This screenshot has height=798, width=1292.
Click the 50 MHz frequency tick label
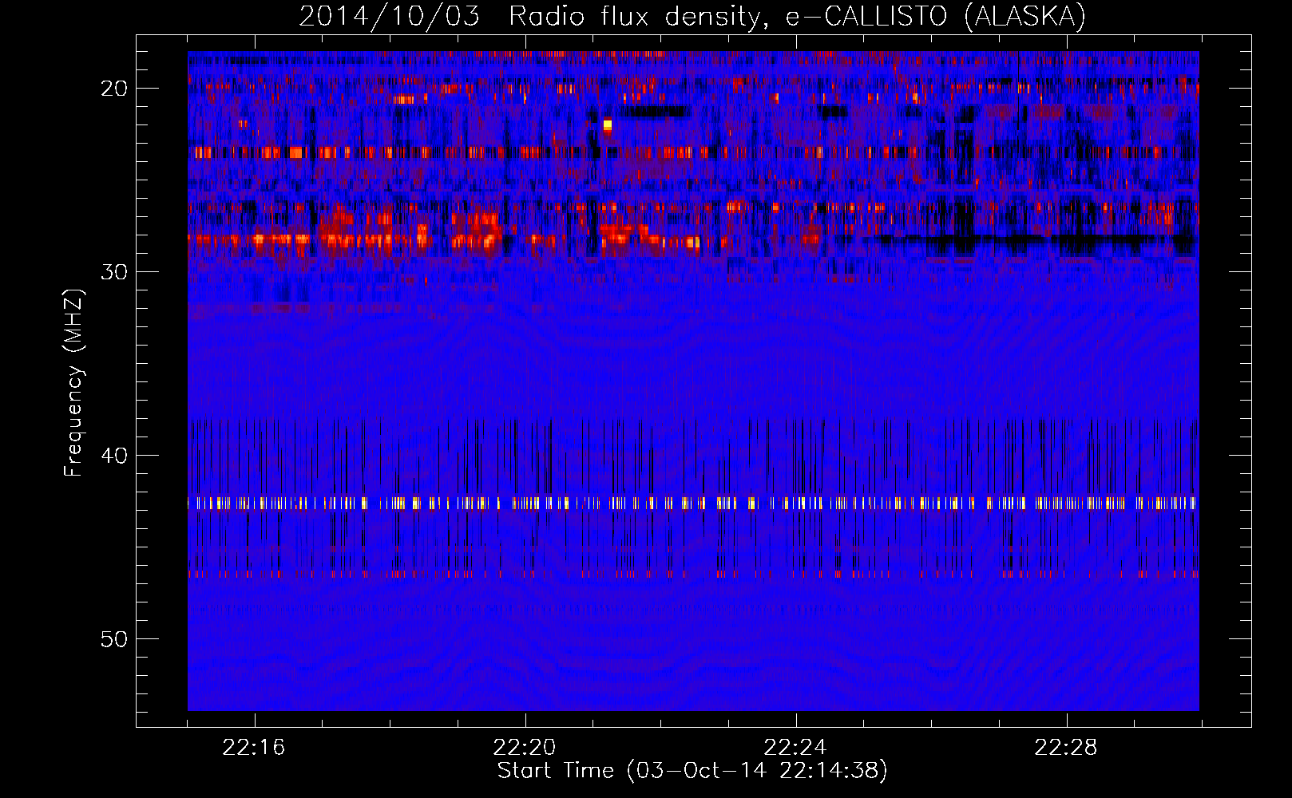click(x=114, y=639)
